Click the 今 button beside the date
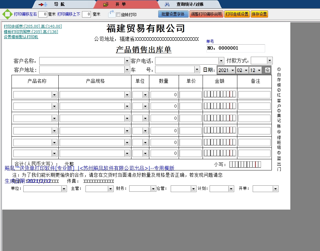Screen dimensions: 320x251 [x=267, y=70]
